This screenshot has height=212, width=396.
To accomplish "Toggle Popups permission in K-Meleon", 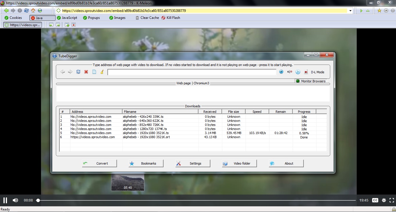I will tap(91, 18).
